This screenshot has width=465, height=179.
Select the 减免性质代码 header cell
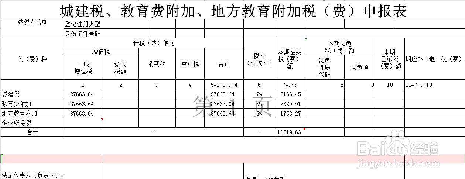325,68
